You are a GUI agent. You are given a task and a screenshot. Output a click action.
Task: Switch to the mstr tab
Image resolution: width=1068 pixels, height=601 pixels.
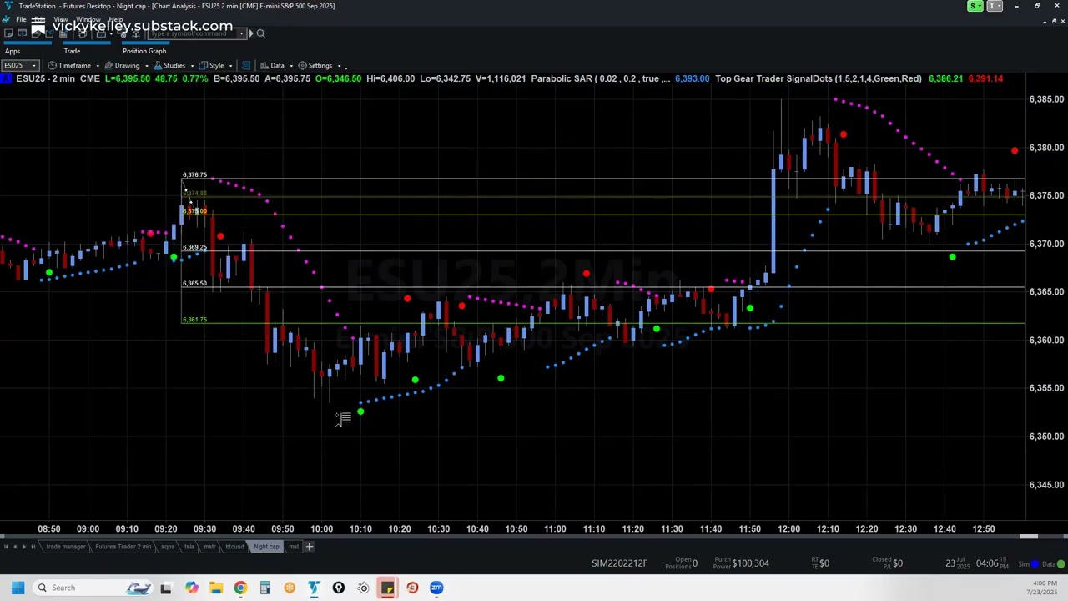pos(210,547)
